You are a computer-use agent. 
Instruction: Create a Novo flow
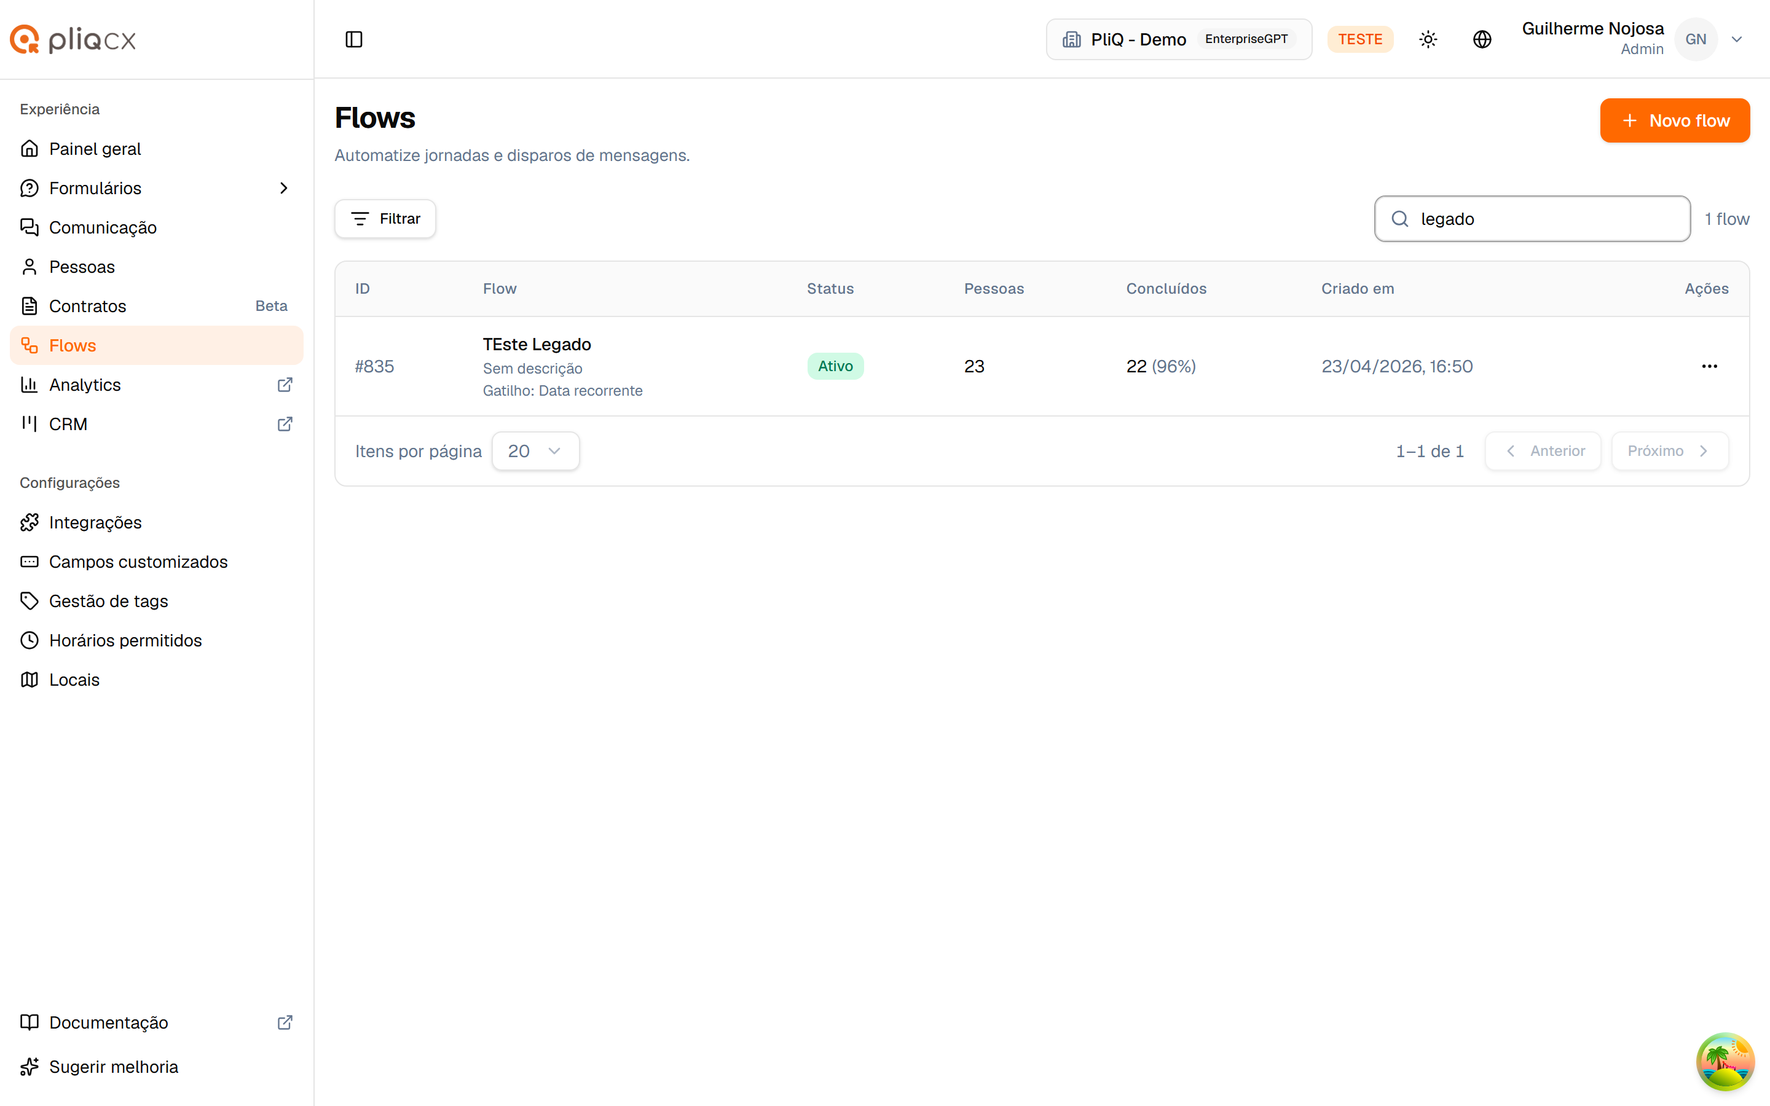click(x=1674, y=120)
